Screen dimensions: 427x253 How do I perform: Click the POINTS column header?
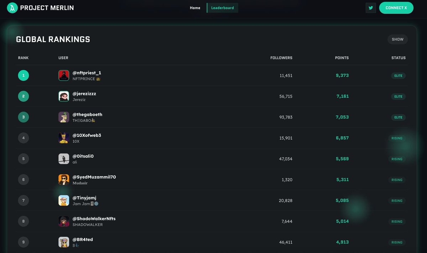click(342, 58)
